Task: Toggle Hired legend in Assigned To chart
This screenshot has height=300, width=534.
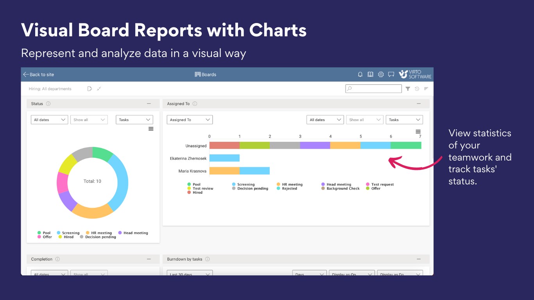Action: click(x=195, y=193)
